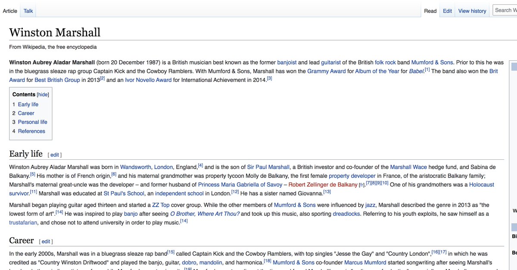Open the View history tab
Image resolution: width=517 pixels, height=270 pixels.
click(472, 11)
